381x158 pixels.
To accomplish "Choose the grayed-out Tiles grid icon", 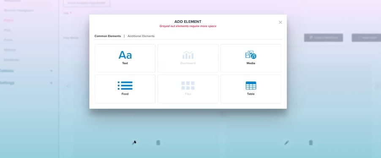I will coord(188,86).
